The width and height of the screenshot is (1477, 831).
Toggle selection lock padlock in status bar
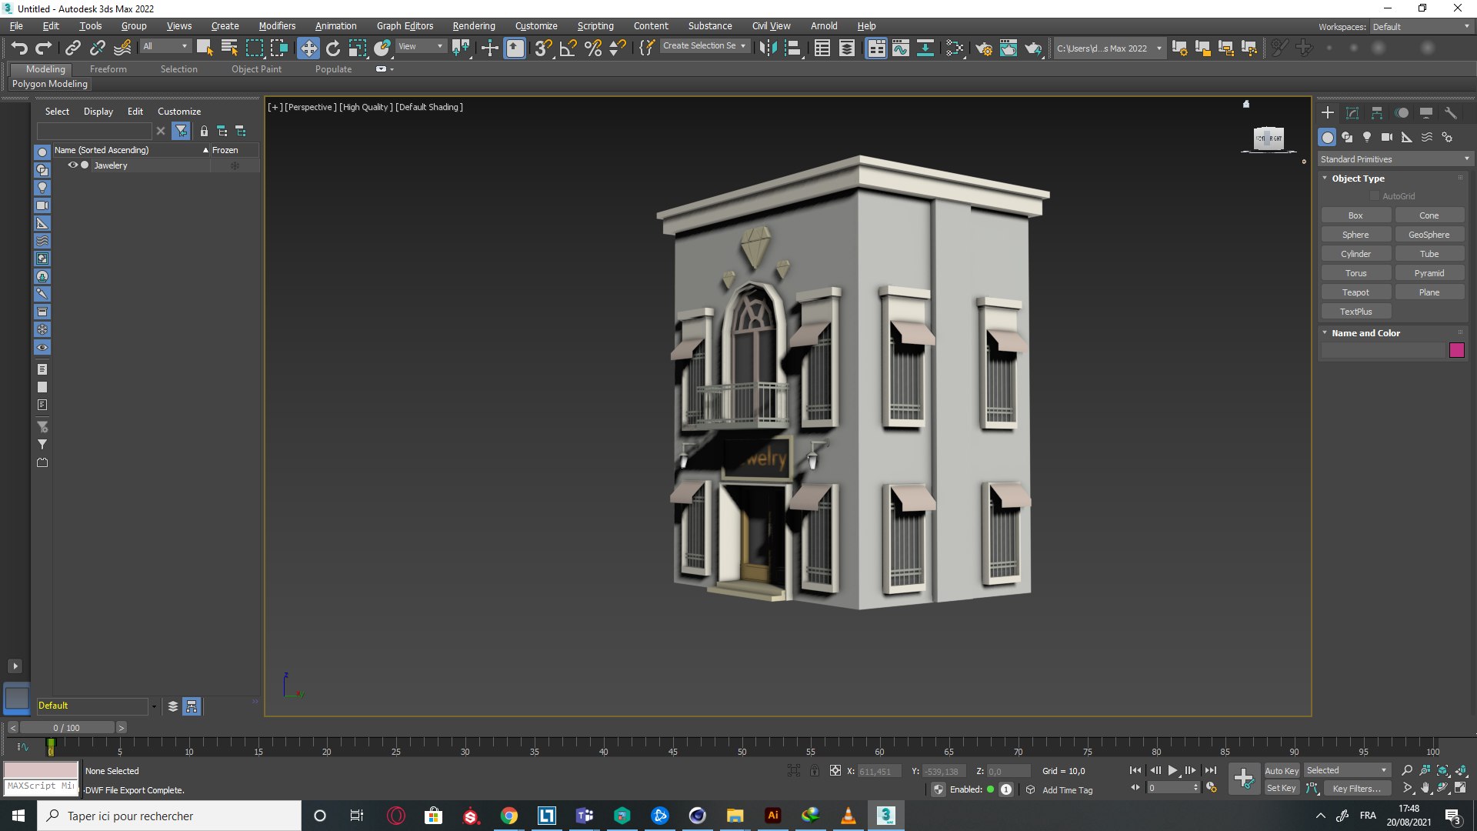tap(815, 770)
